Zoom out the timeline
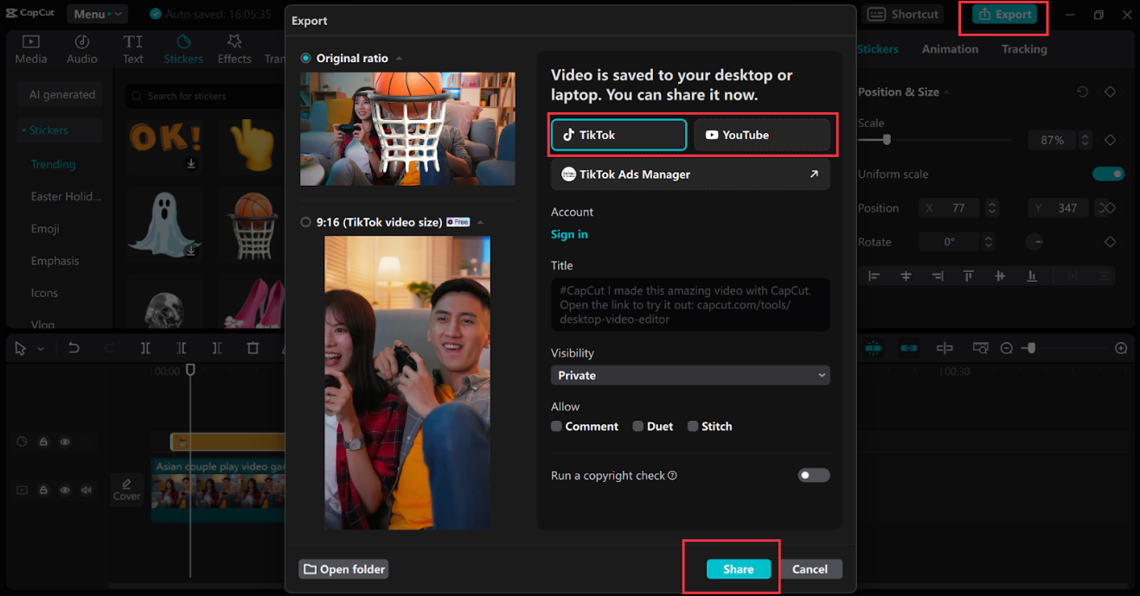1140x596 pixels. point(1007,348)
